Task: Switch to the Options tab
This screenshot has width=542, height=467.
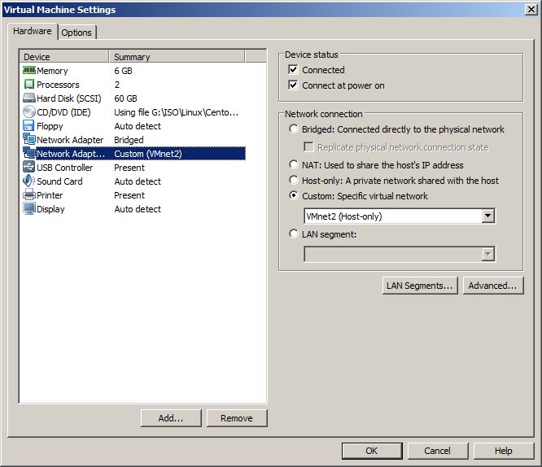Action: point(76,33)
